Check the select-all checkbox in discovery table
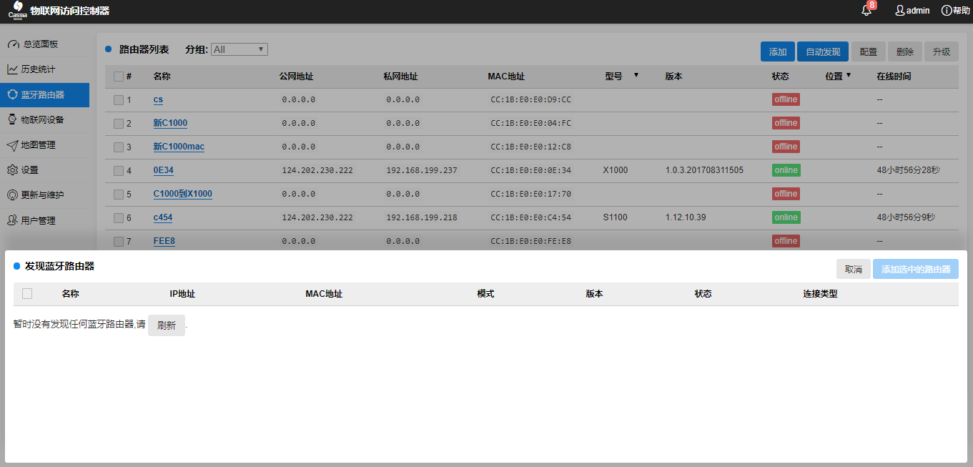 click(x=27, y=294)
